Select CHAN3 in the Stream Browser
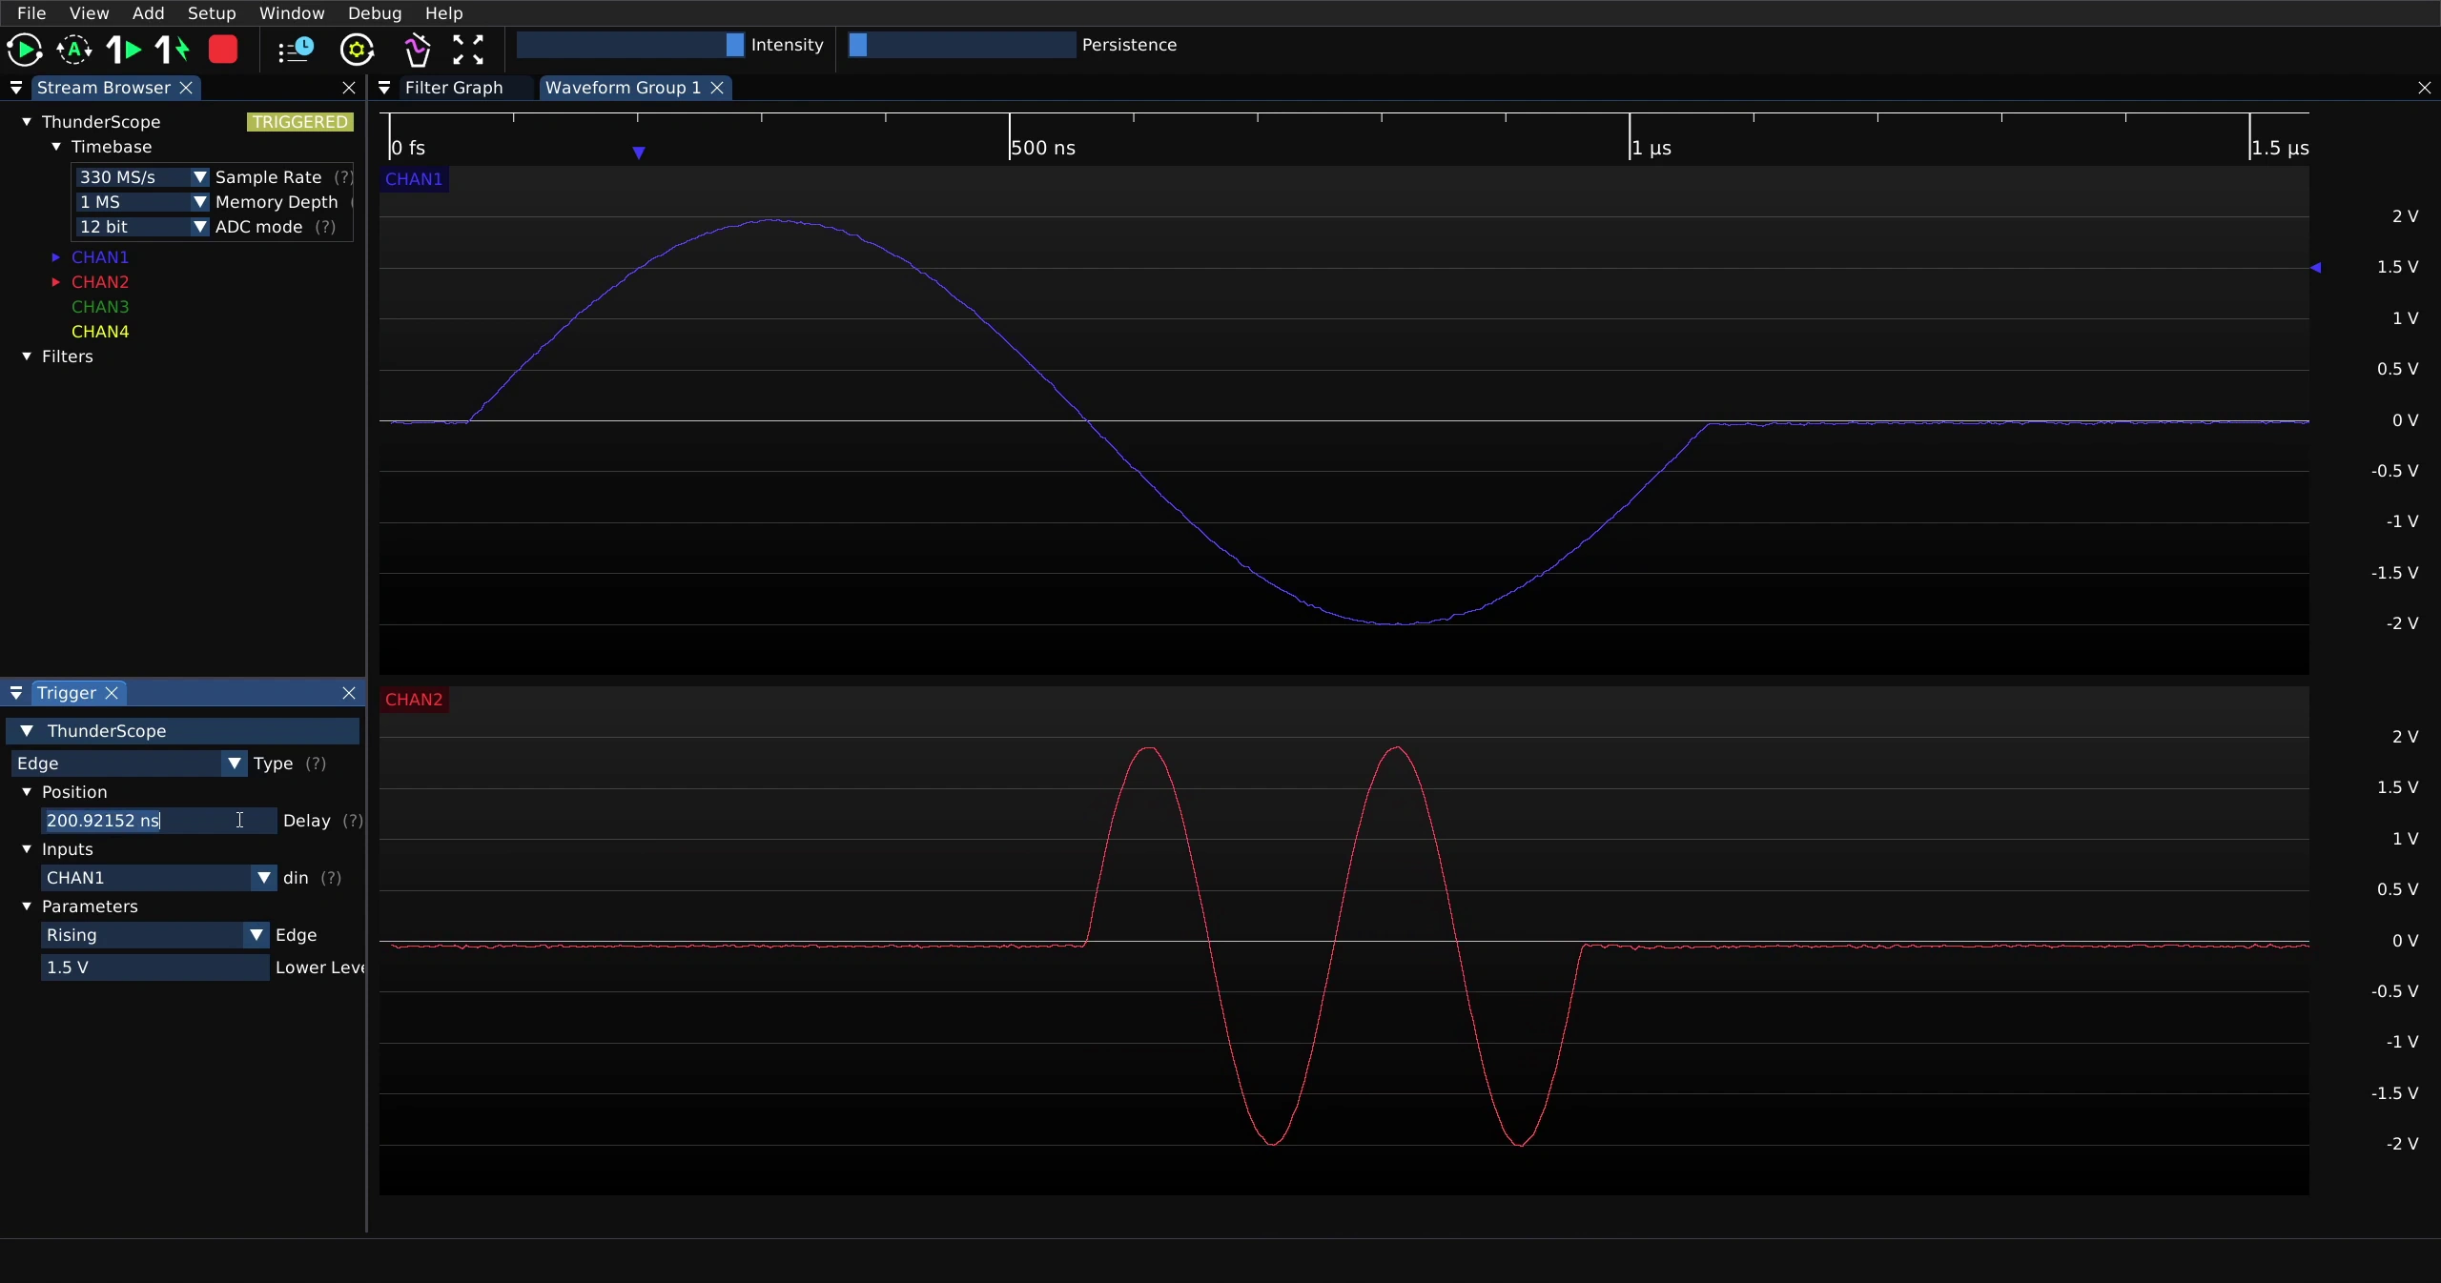The height and width of the screenshot is (1283, 2441). coord(100,307)
